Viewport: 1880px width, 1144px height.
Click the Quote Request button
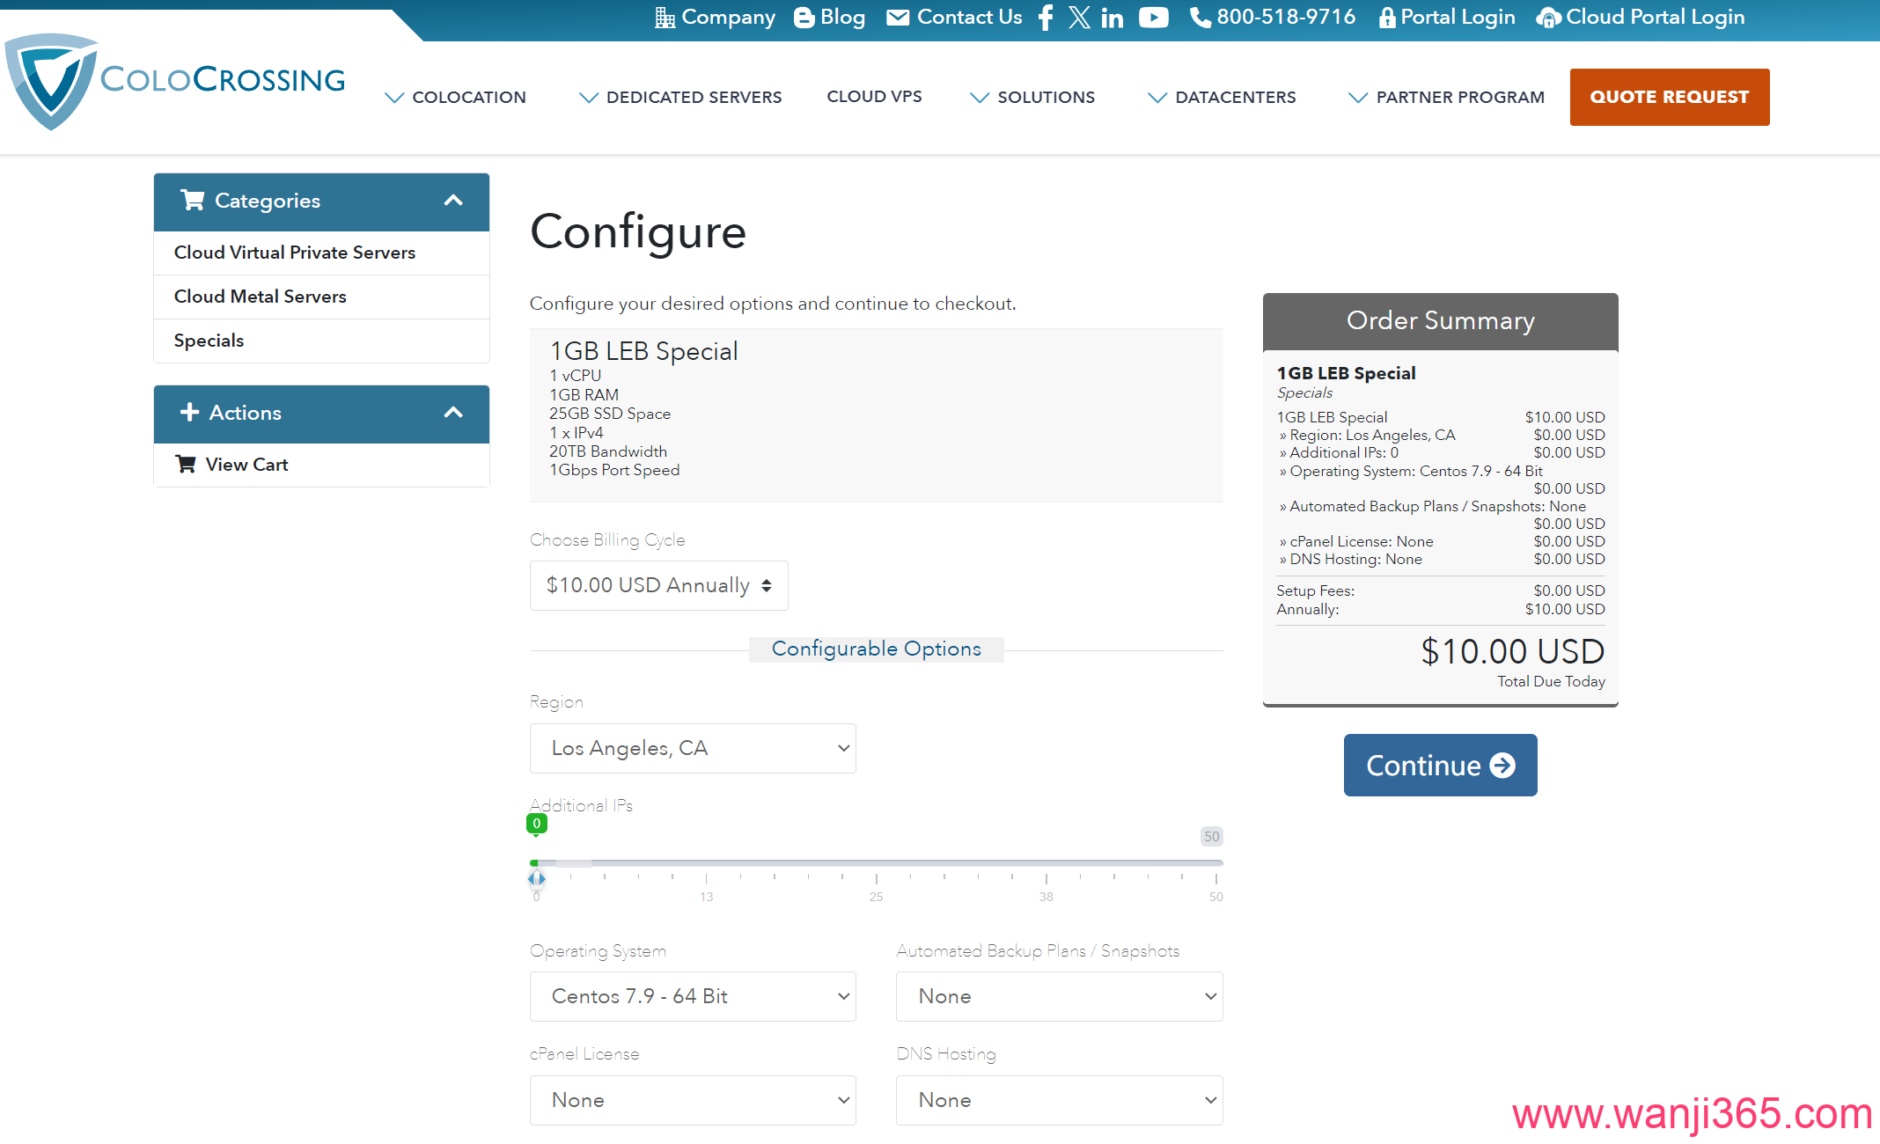[x=1670, y=97]
